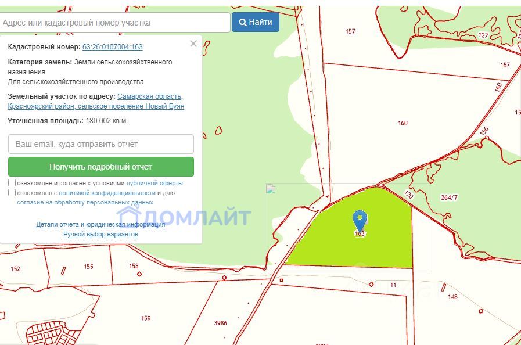Open Ручной выбор вариантов link
Image resolution: width=521 pixels, height=345 pixels.
100,234
